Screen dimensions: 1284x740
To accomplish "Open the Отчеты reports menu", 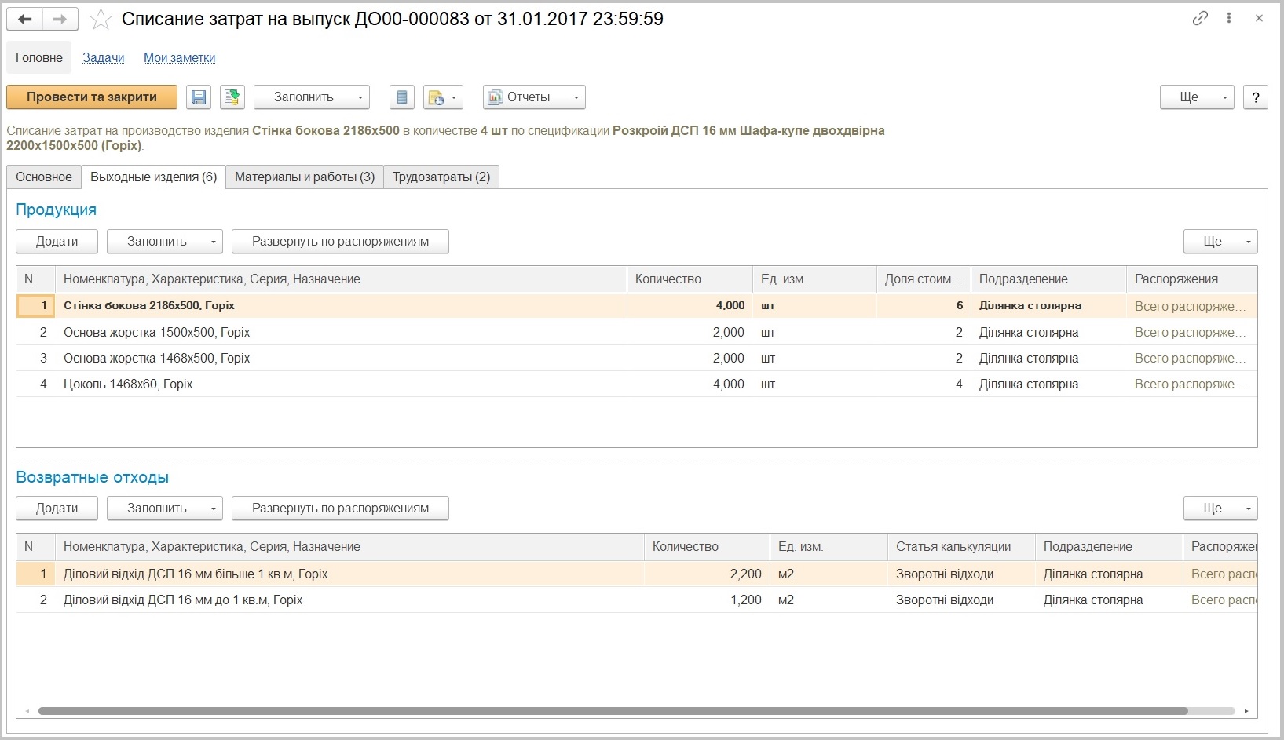I will [534, 97].
